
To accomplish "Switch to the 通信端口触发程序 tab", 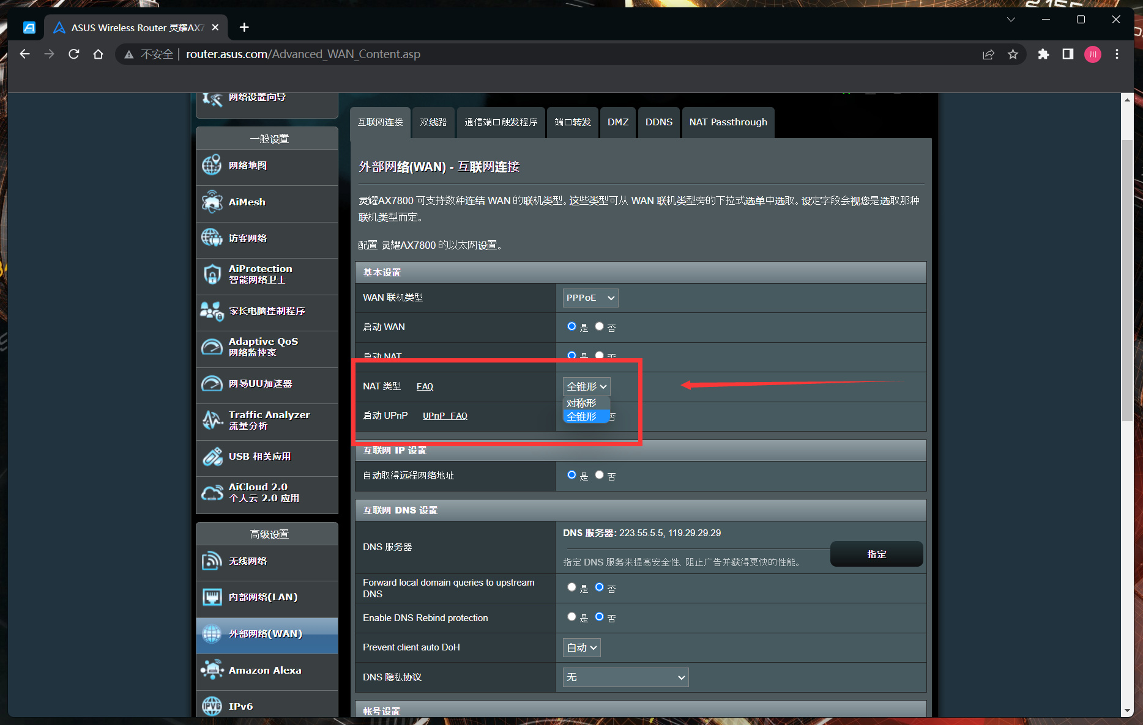I will click(x=501, y=122).
